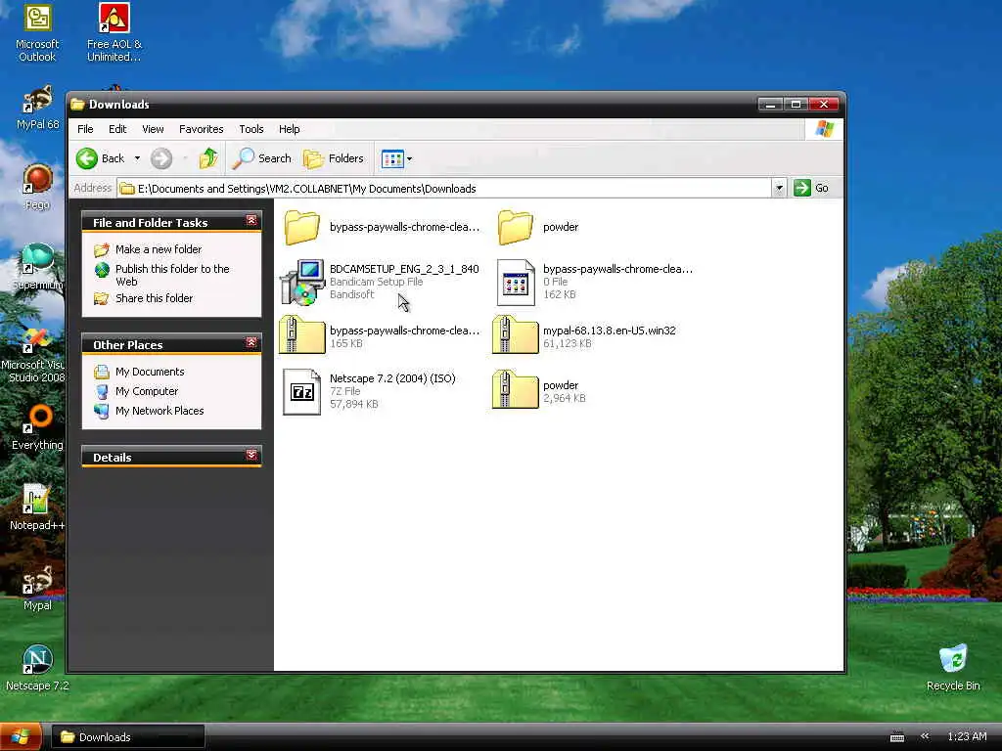
Task: Click Make a new folder
Action: (x=159, y=249)
